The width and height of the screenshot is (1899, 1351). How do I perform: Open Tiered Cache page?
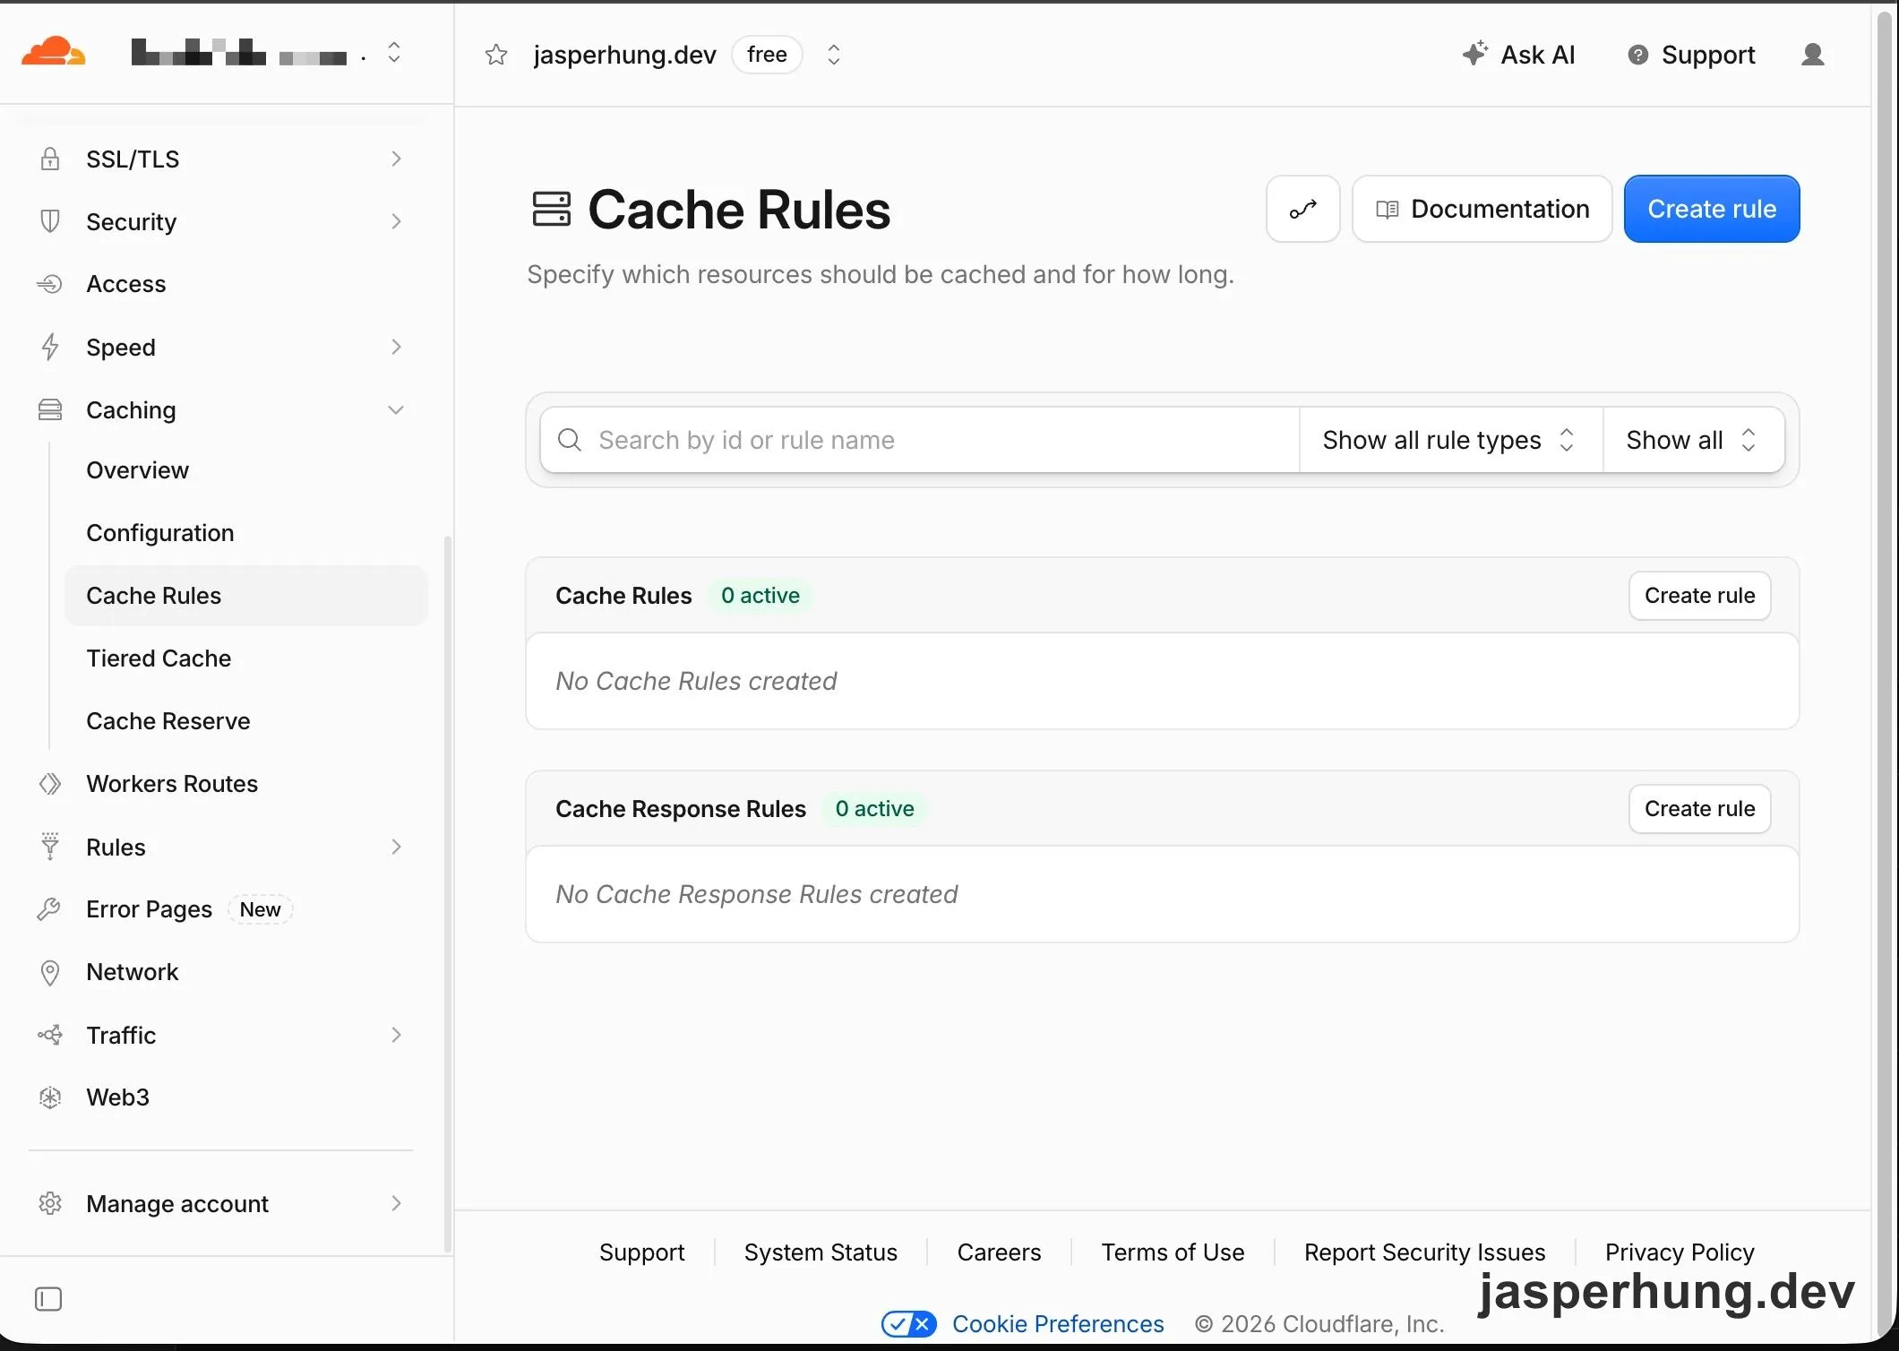159,658
